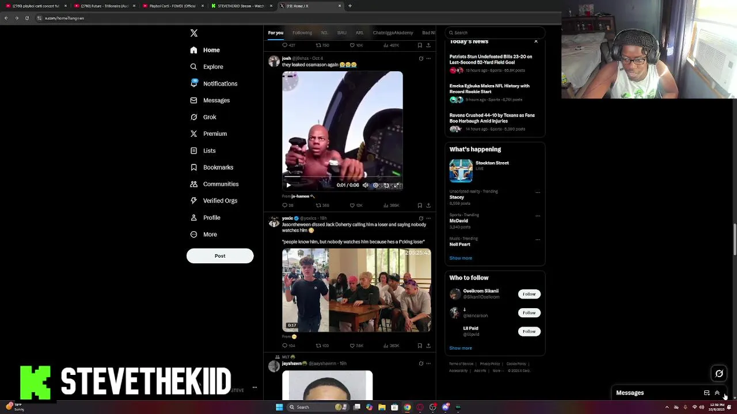
Task: Follow the @kencarson account
Action: (529, 313)
